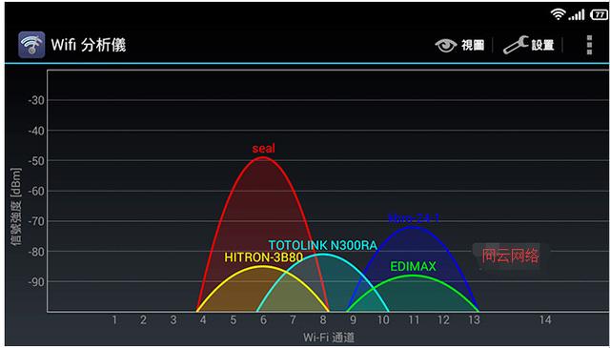Click the eye icon for view
The image size is (610, 348).
click(x=446, y=46)
